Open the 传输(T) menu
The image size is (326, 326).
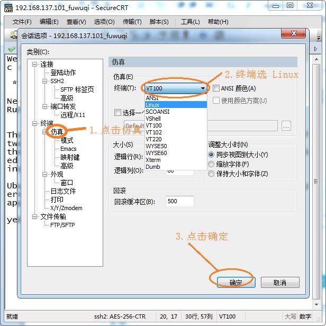coord(132,22)
